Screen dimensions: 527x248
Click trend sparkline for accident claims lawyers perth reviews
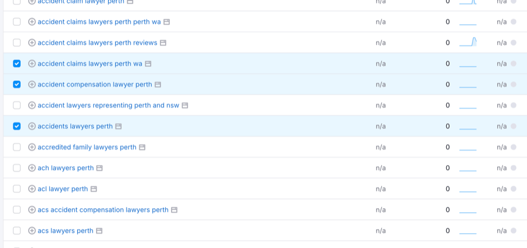point(468,42)
